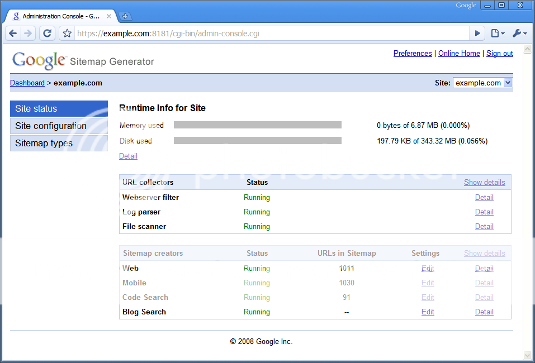
Task: Select the Site configuration sidebar tab
Action: point(59,126)
